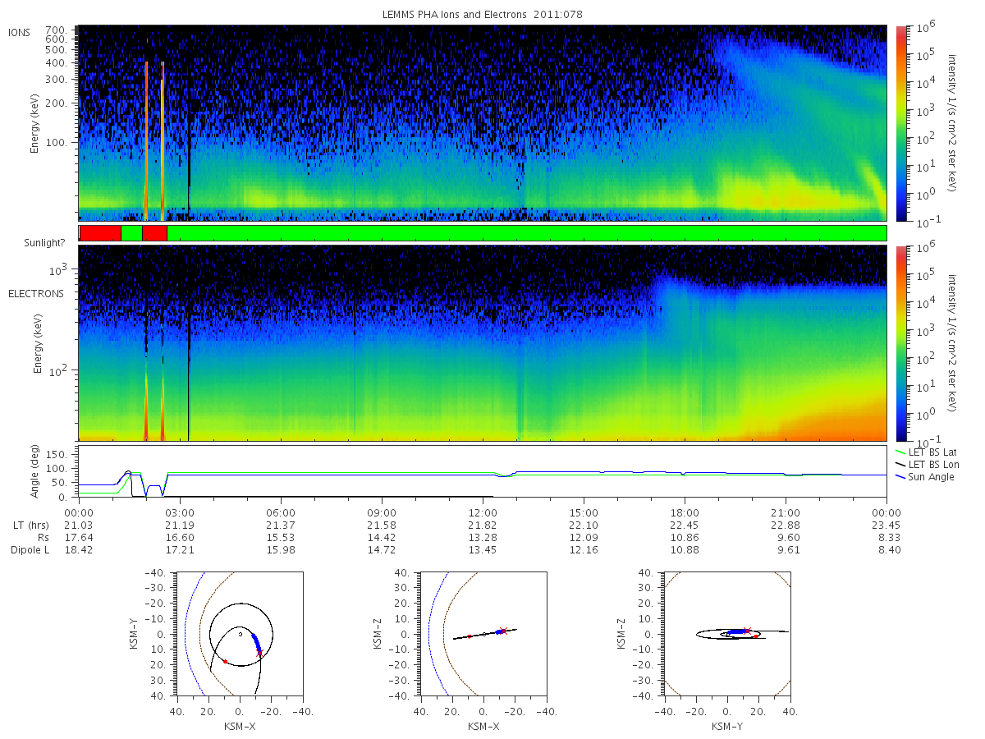Click the electrons intensity units label
This screenshot has width=985, height=739.
click(952, 343)
